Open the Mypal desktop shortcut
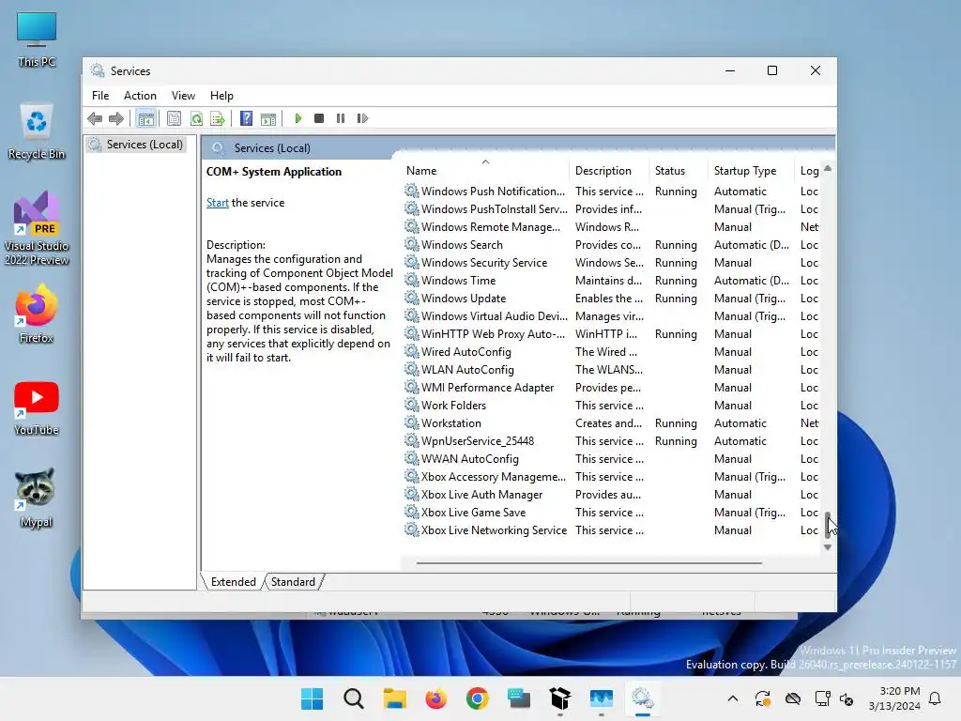Image resolution: width=961 pixels, height=721 pixels. (x=36, y=498)
